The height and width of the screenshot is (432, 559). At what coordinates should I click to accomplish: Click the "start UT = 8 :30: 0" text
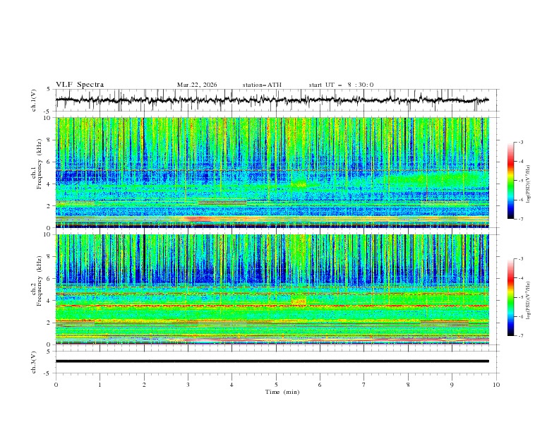(341, 85)
